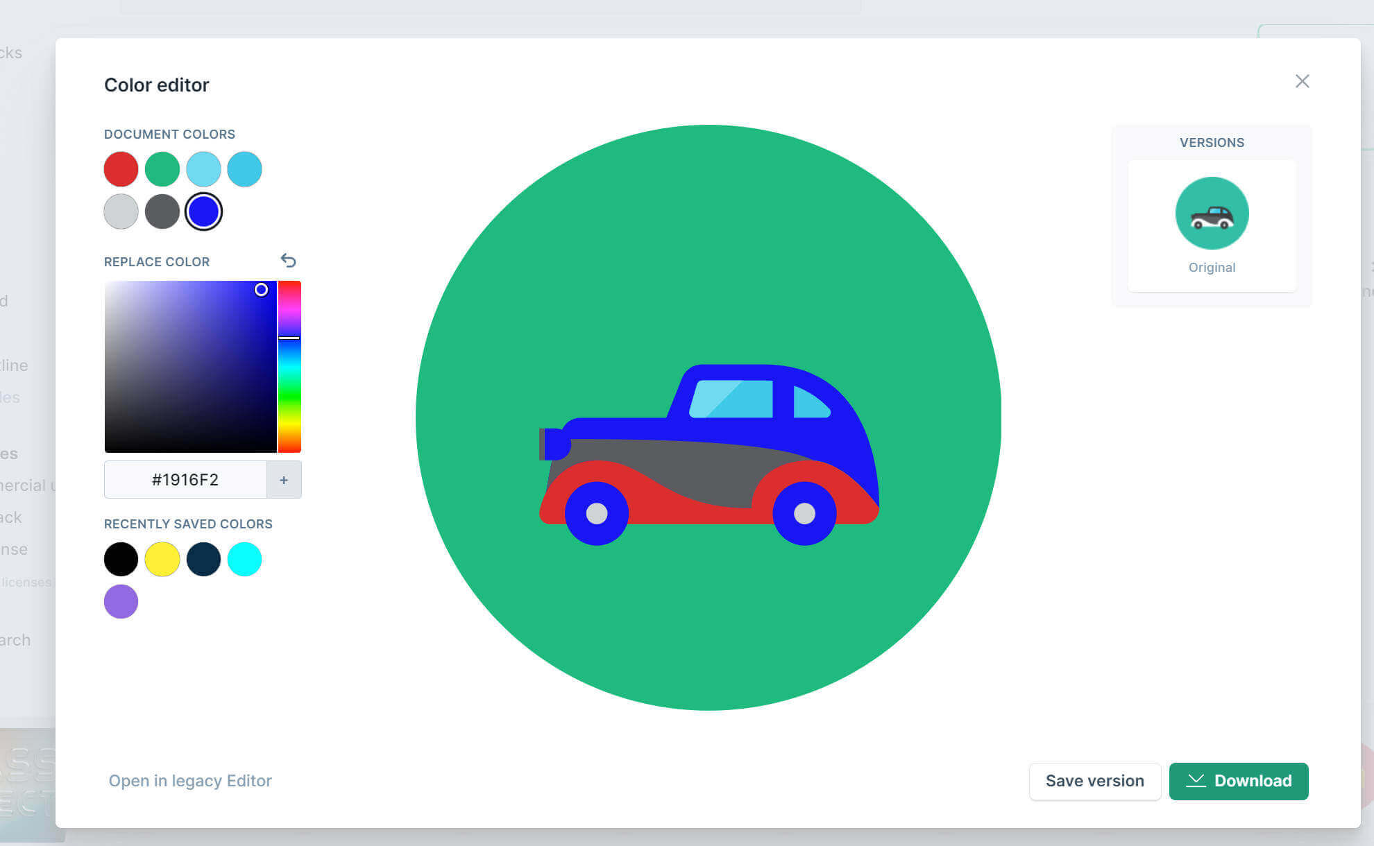Open in legacy Editor link

click(x=190, y=781)
